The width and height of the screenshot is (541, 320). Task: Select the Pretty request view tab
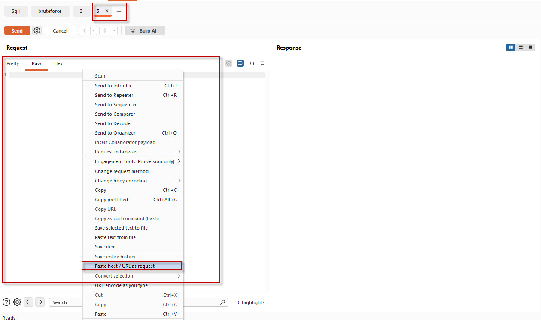click(x=13, y=63)
